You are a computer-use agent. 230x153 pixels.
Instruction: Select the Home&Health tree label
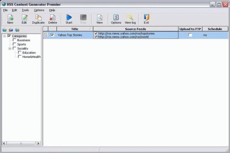point(32,57)
